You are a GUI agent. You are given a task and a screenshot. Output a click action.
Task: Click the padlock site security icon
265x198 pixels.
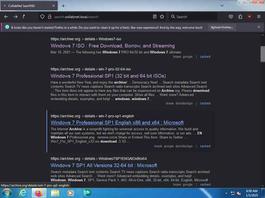tap(49, 16)
